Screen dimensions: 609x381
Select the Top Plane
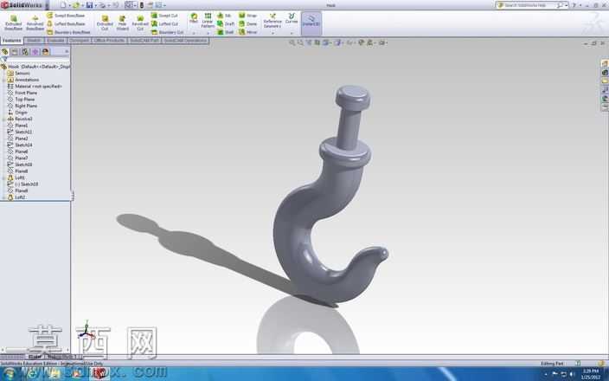tap(21, 99)
